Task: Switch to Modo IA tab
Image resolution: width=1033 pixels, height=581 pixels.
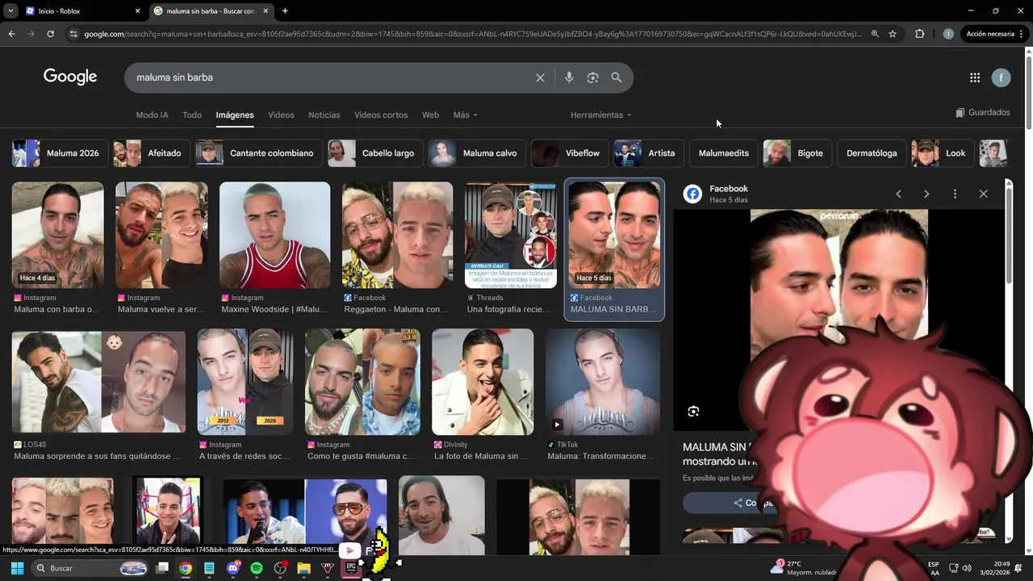Action: coord(152,115)
